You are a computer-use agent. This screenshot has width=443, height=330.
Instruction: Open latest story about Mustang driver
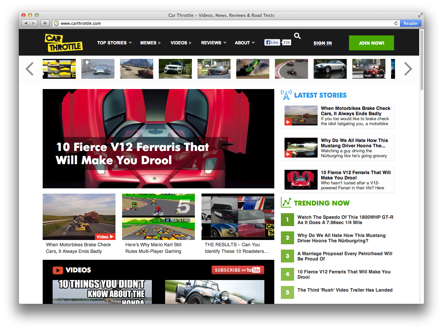338,148
